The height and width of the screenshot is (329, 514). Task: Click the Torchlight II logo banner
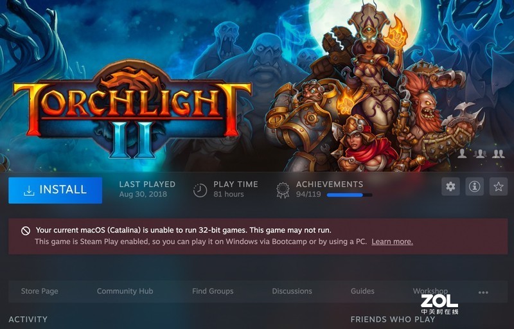click(x=133, y=110)
